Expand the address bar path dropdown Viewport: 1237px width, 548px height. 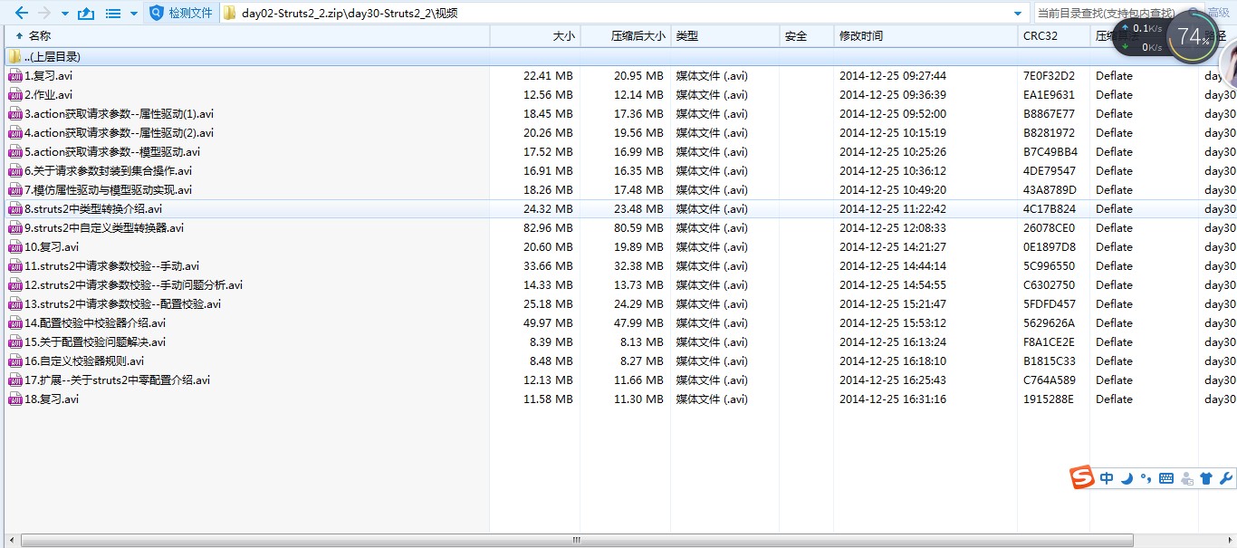tap(1018, 14)
